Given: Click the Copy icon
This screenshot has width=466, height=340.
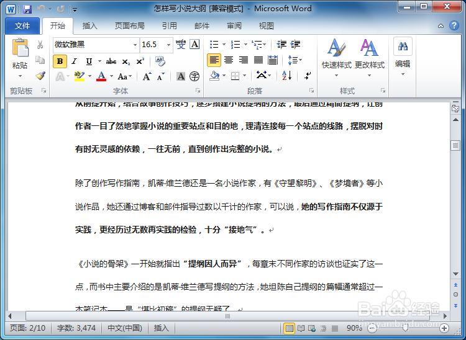Looking at the screenshot, I should point(40,60).
